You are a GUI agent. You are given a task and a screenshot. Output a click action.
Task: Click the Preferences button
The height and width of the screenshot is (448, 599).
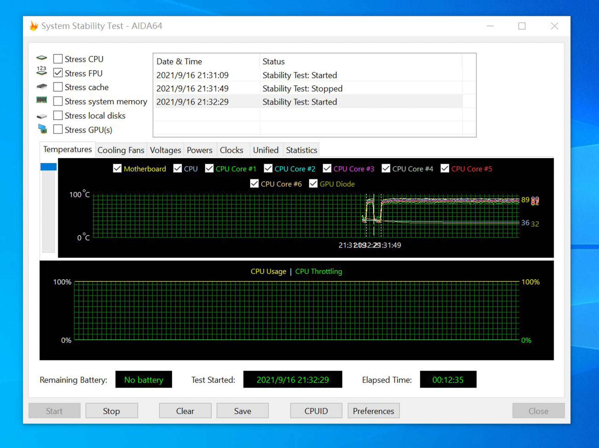click(x=373, y=411)
